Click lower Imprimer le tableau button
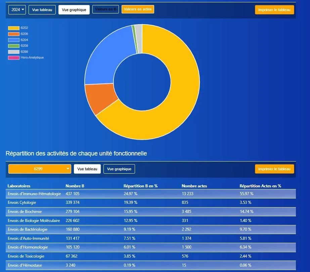The width and height of the screenshot is (310, 272). pyautogui.click(x=274, y=169)
